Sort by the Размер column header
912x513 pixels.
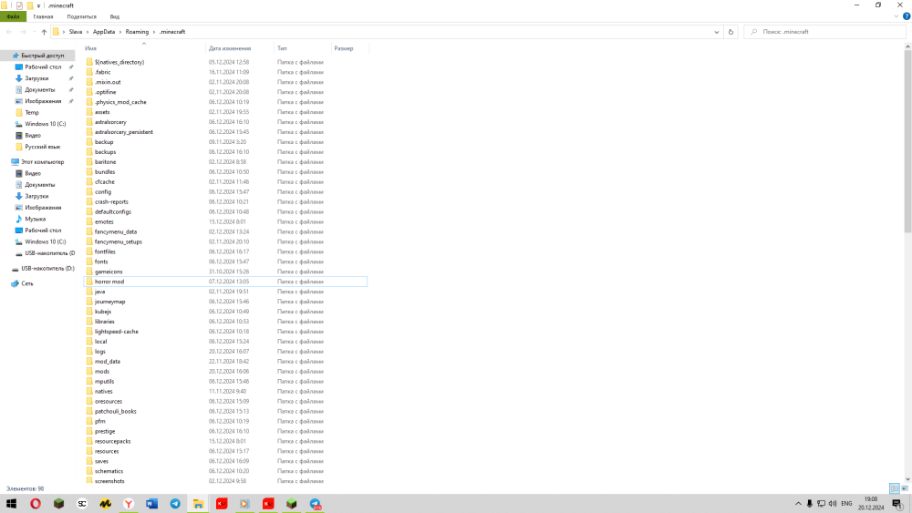pyautogui.click(x=344, y=48)
